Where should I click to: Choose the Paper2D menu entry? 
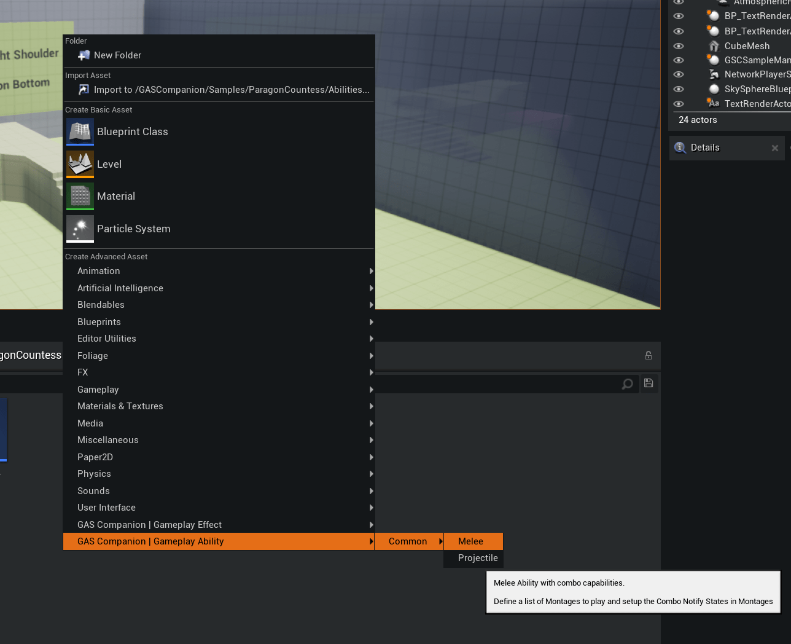click(x=219, y=457)
